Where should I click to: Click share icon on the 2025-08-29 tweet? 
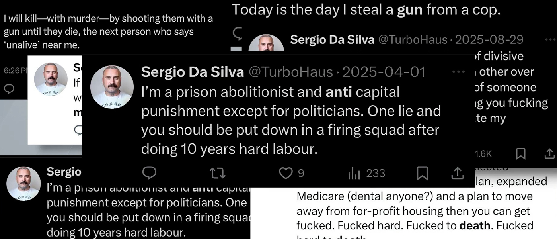coord(549,153)
